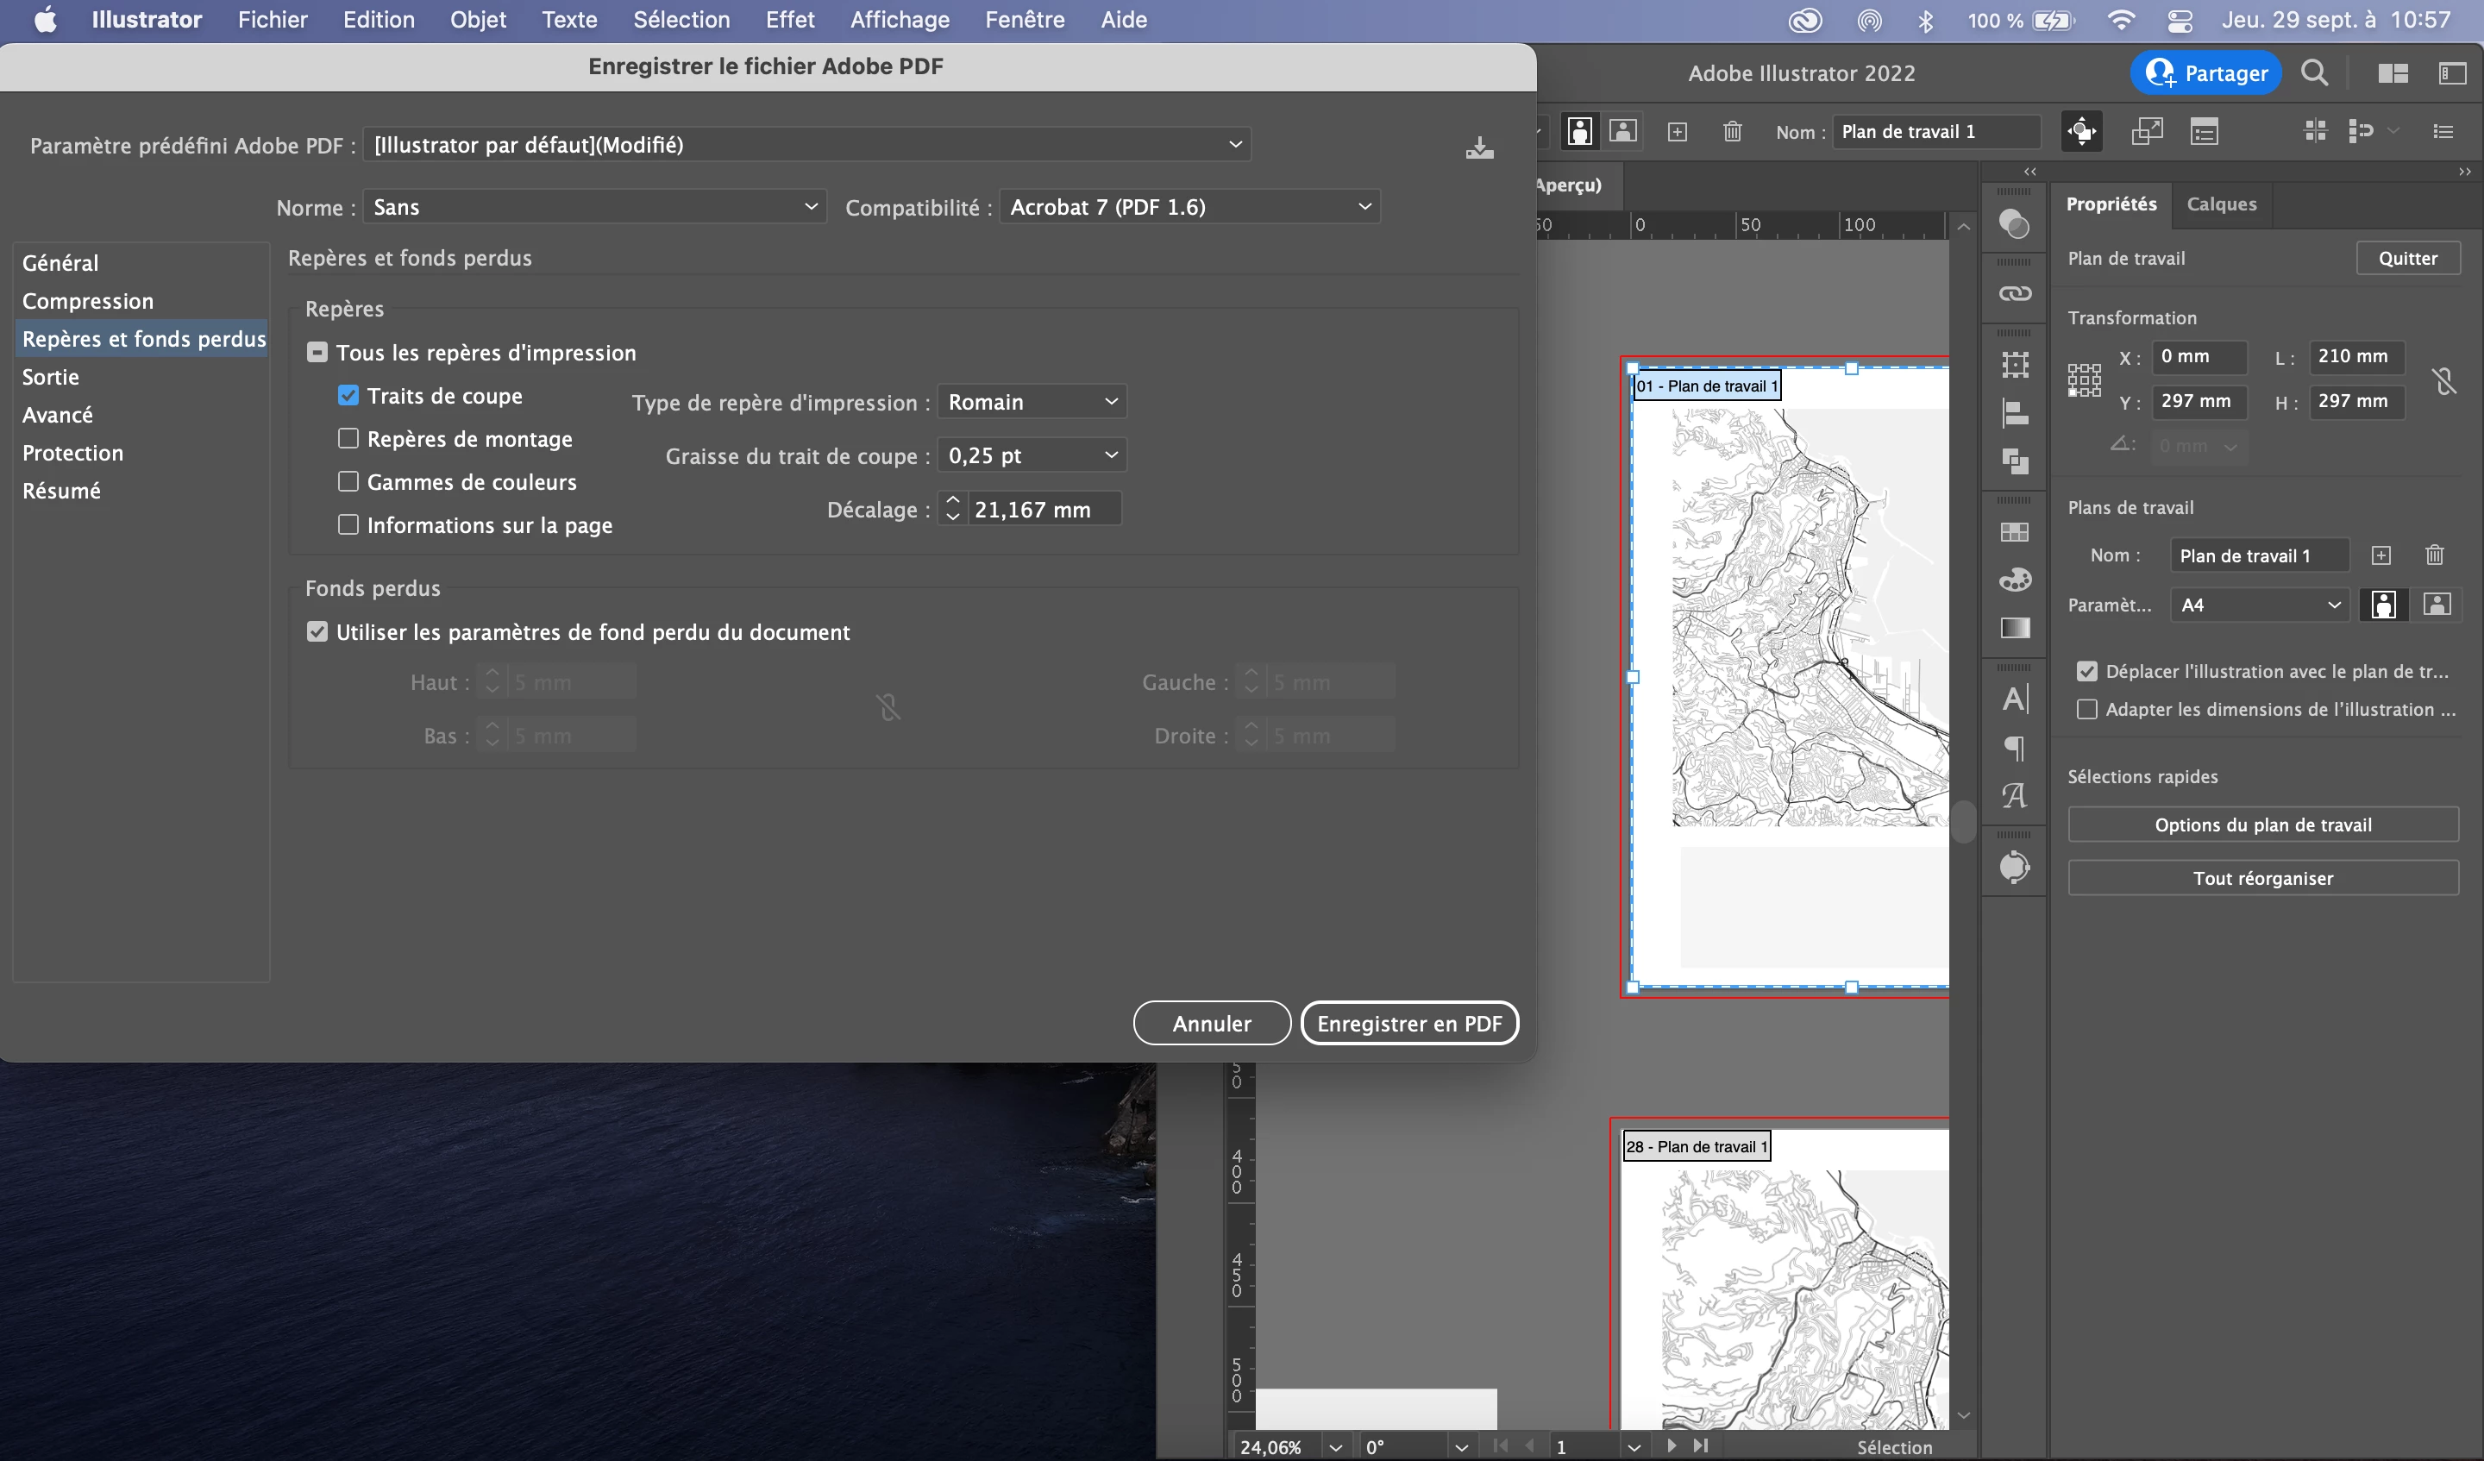Image resolution: width=2484 pixels, height=1461 pixels.
Task: Click Options du plan de travail button
Action: 2262,825
